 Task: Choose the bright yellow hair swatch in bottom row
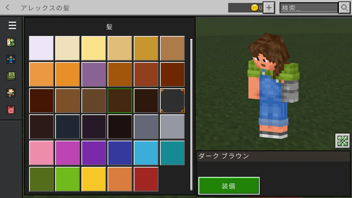coord(94,179)
